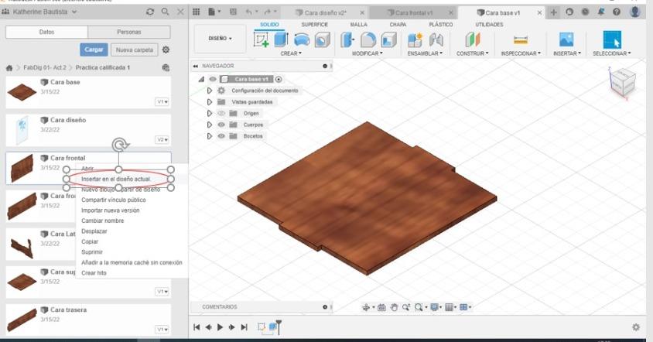Image resolution: width=653 pixels, height=342 pixels.
Task: Open the DISEÑO workspace dropdown
Action: coord(220,39)
